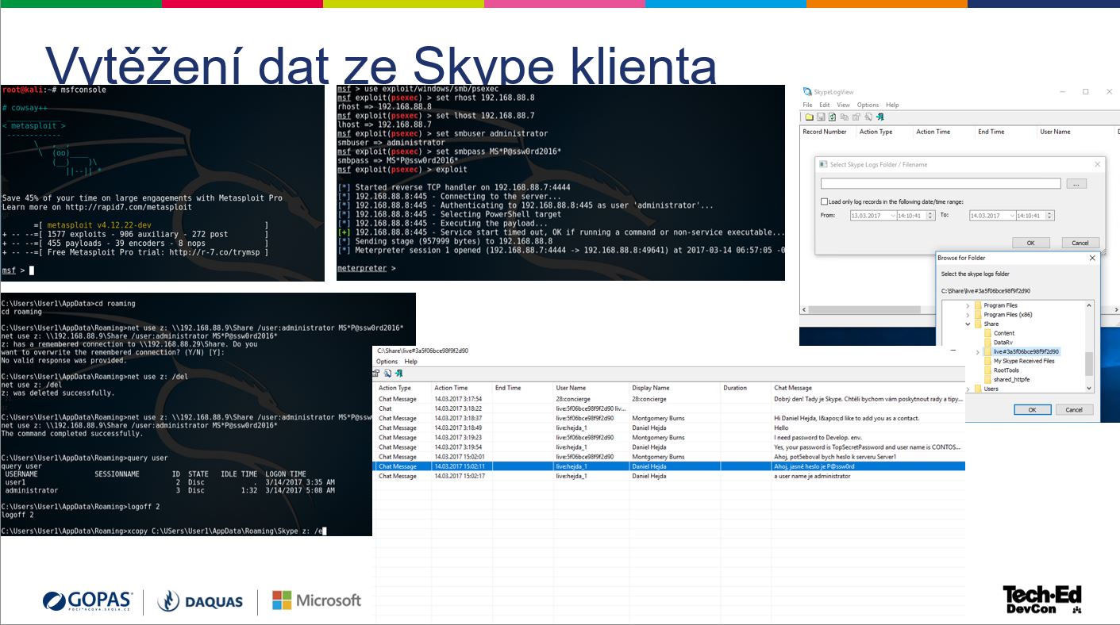Image resolution: width=1120 pixels, height=625 pixels.
Task: Click the properties icon in SkypeLogView toolbar
Action: tap(856, 117)
